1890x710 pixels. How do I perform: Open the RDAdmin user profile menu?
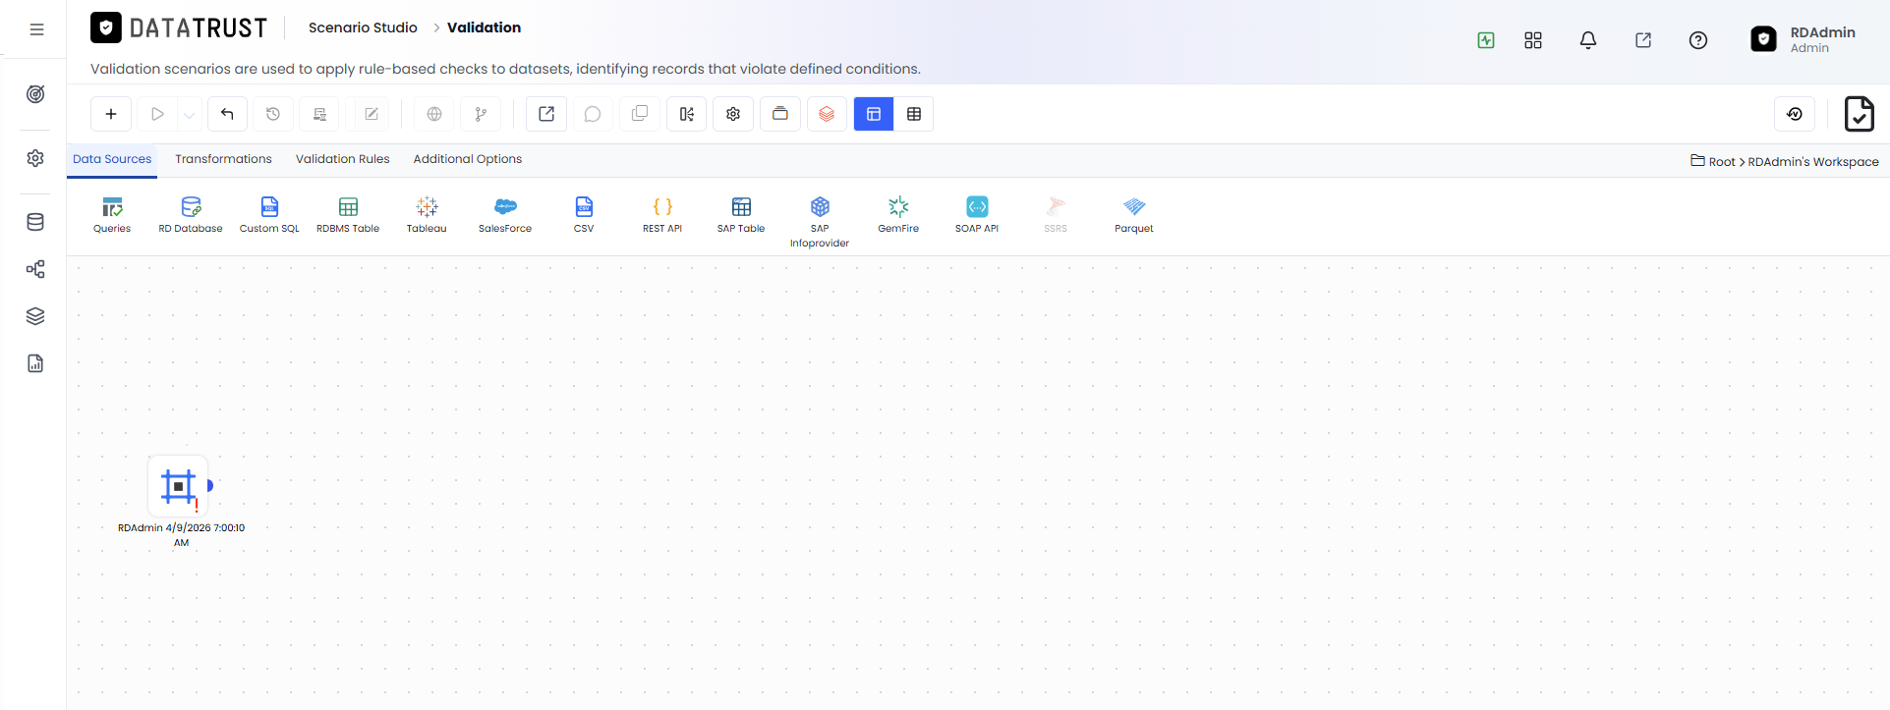[1804, 39]
